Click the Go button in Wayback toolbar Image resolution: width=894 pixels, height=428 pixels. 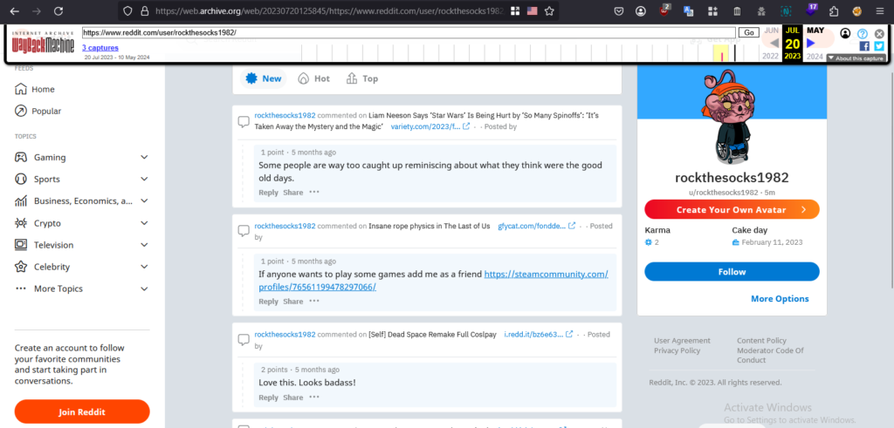click(x=748, y=33)
